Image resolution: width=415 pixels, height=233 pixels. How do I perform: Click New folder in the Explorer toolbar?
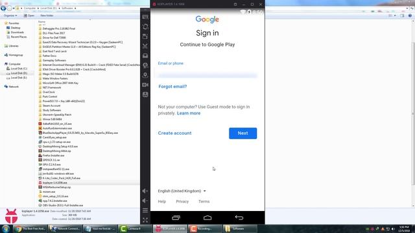(x=47, y=16)
